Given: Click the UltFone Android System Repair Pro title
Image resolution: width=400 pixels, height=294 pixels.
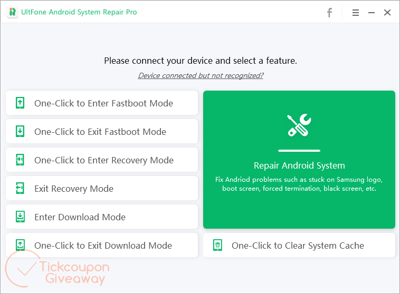Looking at the screenshot, I should 79,12.
